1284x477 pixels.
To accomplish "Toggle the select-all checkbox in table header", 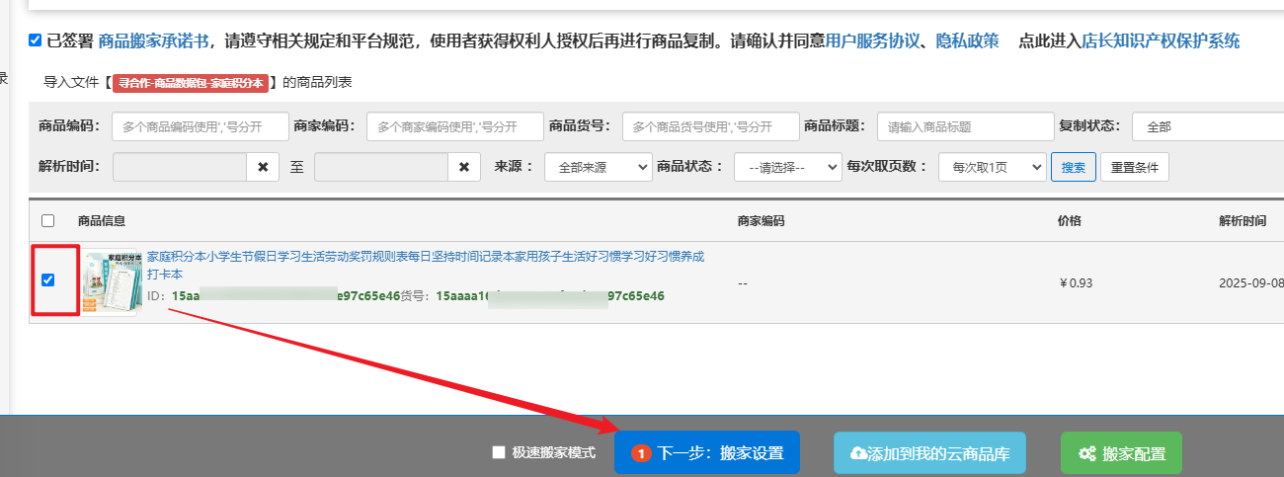I will pos(47,220).
